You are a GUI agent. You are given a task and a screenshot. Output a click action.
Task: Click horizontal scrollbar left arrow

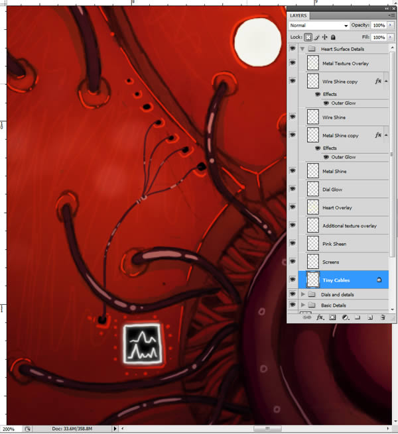coord(123,429)
